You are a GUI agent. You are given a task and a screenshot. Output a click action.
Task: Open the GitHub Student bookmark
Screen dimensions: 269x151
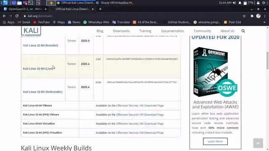click(177, 22)
